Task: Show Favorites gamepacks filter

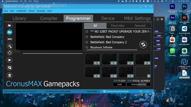Action: [118, 26]
